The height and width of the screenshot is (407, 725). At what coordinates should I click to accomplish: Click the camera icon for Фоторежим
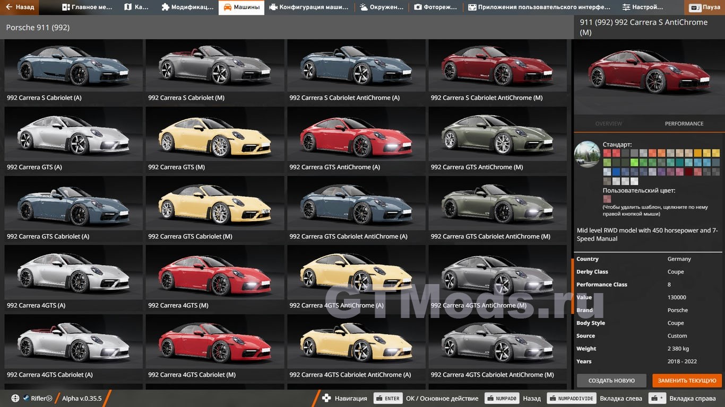418,7
